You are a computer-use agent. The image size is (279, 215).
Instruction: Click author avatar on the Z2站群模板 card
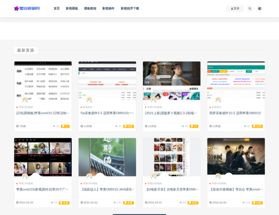[25, 100]
